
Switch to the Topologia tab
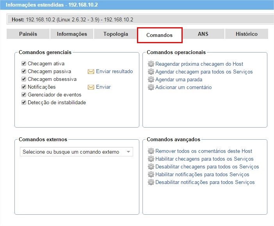[x=116, y=34]
